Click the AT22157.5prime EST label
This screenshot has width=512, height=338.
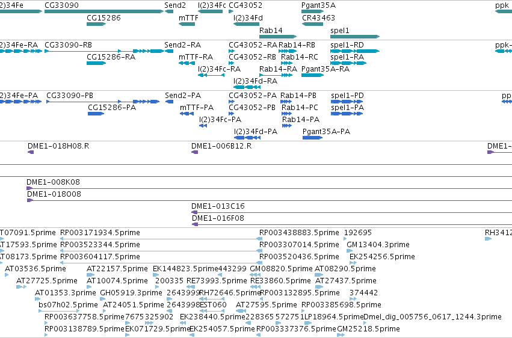[117, 269]
